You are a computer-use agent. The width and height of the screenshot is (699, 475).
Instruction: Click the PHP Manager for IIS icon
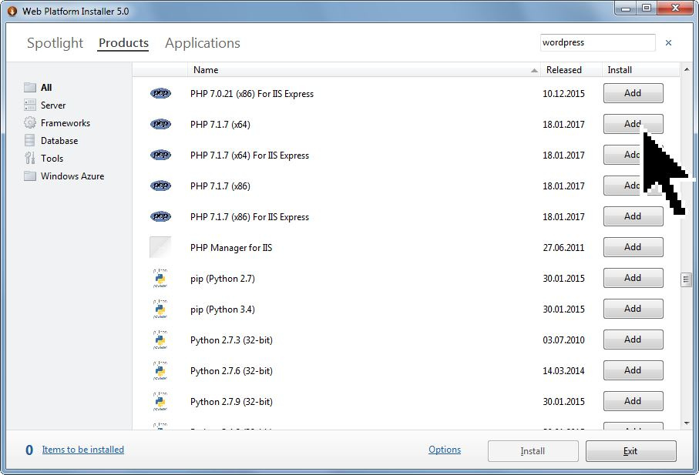160,247
